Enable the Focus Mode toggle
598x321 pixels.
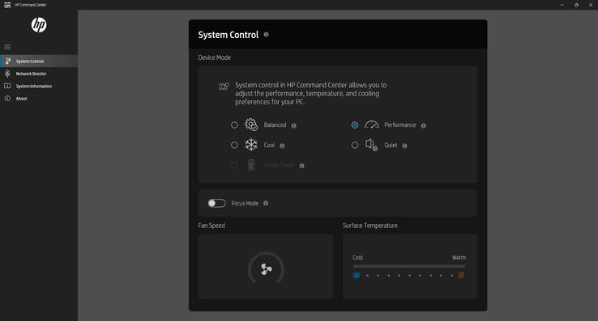216,203
